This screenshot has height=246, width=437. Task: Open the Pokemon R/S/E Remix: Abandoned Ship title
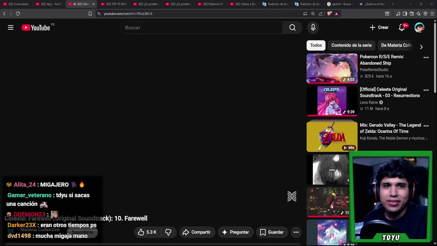click(382, 60)
